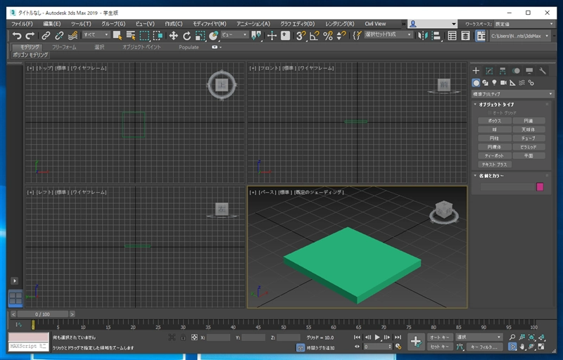Open the Layer Explorer icon
Image resolution: width=563 pixels, height=360 pixels.
[x=466, y=35]
